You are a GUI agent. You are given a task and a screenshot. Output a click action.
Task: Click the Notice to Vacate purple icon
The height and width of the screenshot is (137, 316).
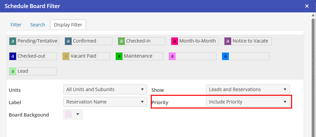coord(228,41)
